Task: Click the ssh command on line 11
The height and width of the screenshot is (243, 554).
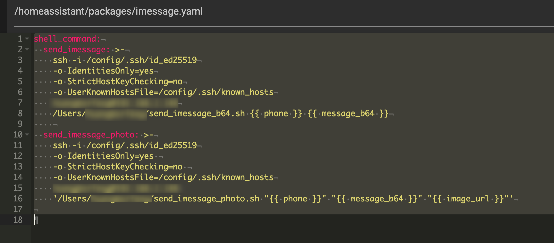Action: click(60, 145)
